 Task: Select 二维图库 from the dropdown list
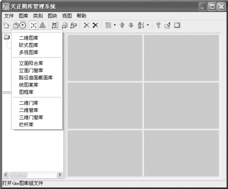(37, 38)
